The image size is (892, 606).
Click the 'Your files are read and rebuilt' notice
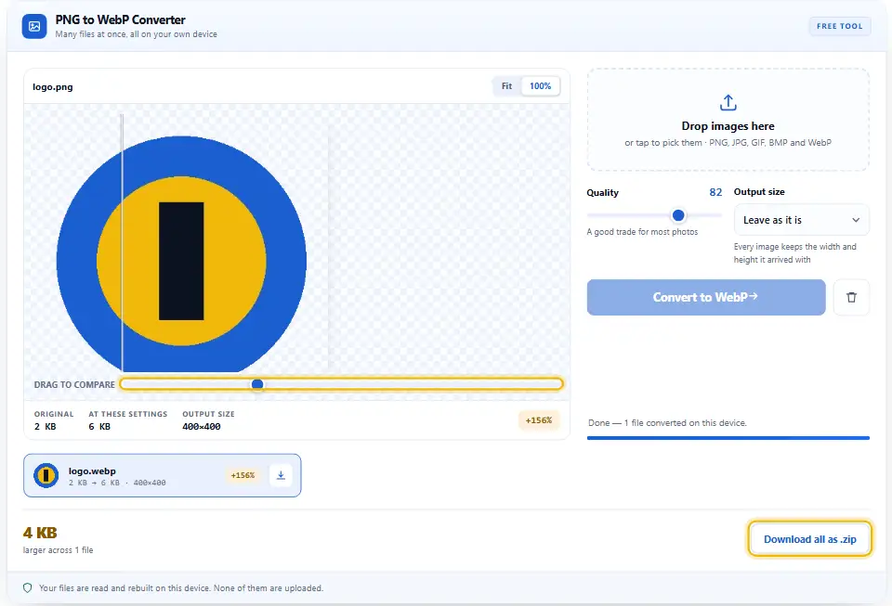[x=181, y=587]
